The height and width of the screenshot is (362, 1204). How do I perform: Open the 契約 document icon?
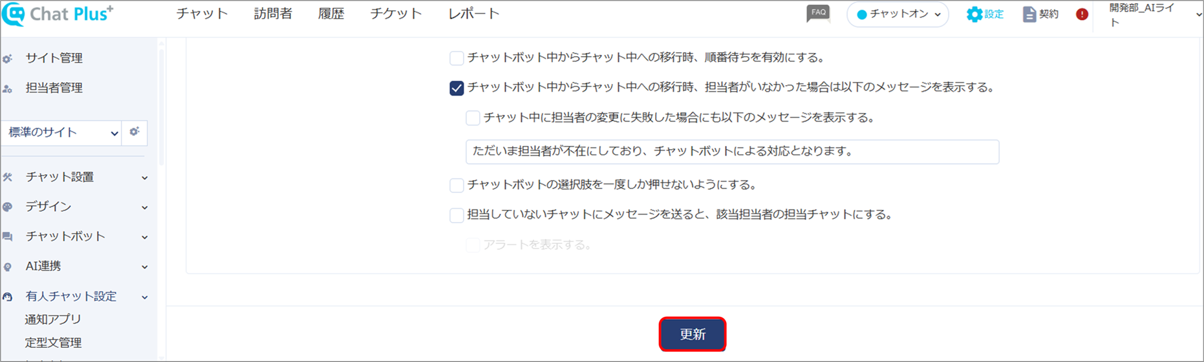(1029, 14)
